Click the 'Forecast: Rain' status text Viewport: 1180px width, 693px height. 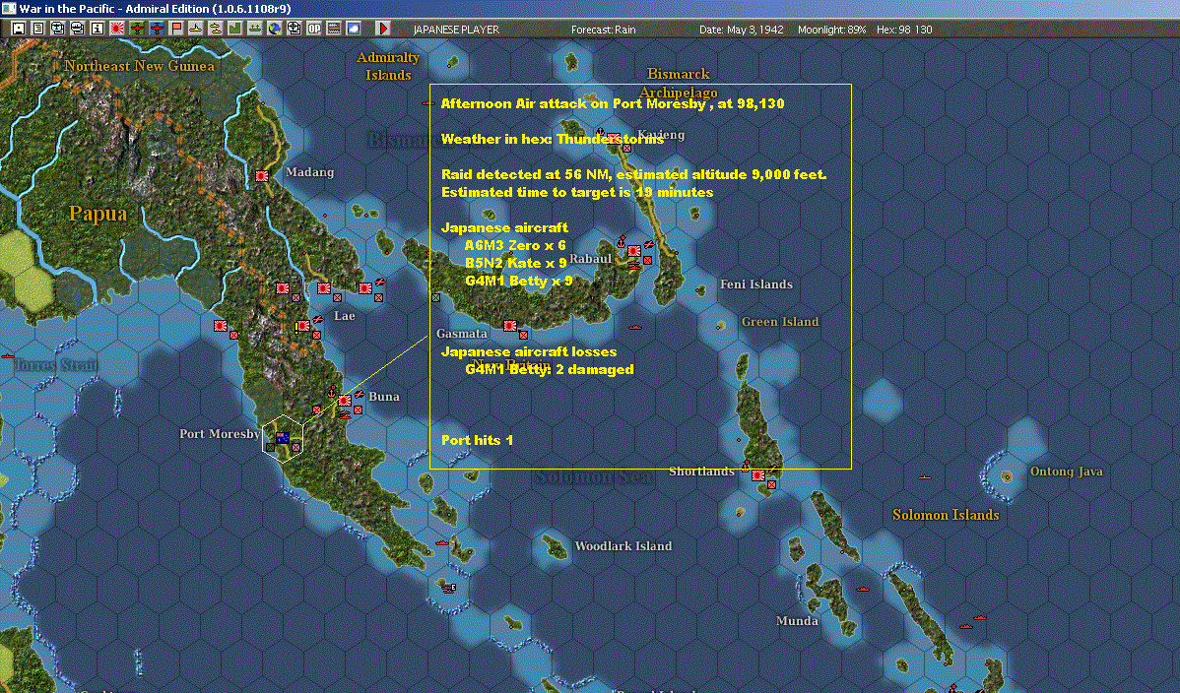(603, 30)
